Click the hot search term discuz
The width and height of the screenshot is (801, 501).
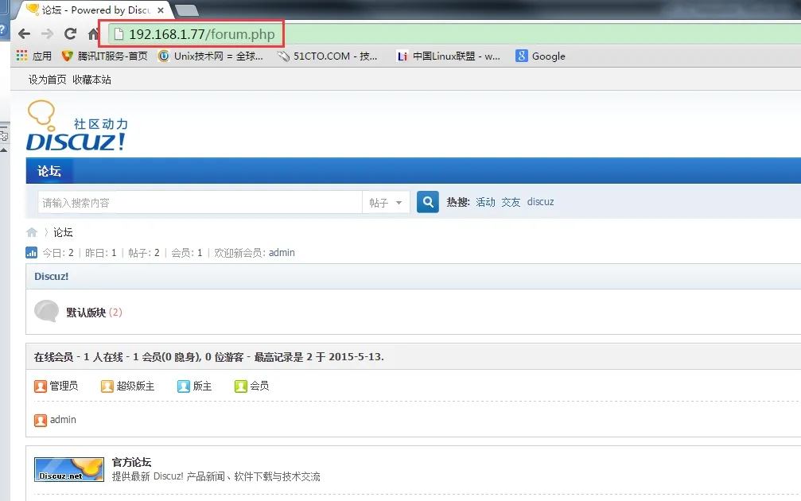point(540,202)
